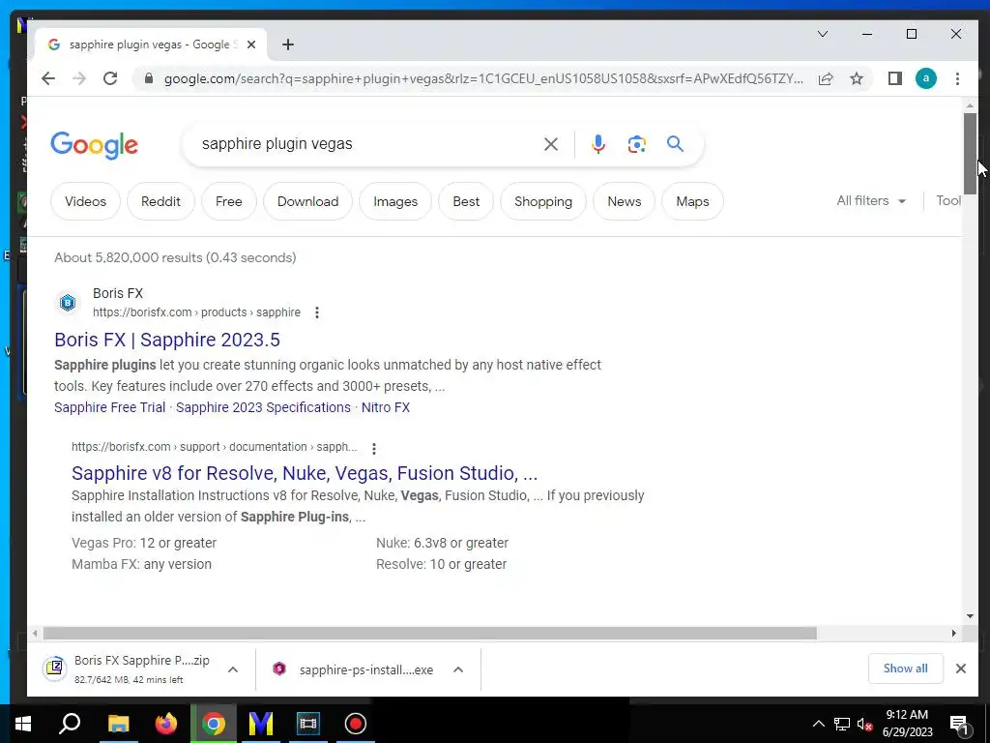Click the Google logo
Image resolution: width=990 pixels, height=743 pixels.
pyautogui.click(x=94, y=145)
